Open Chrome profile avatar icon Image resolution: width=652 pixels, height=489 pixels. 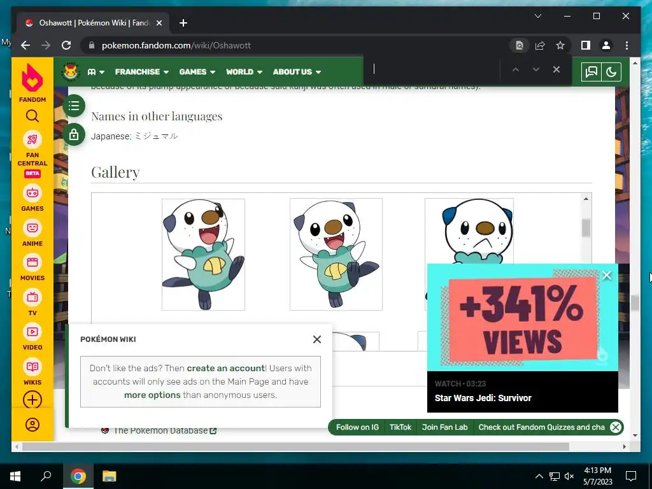pos(606,45)
